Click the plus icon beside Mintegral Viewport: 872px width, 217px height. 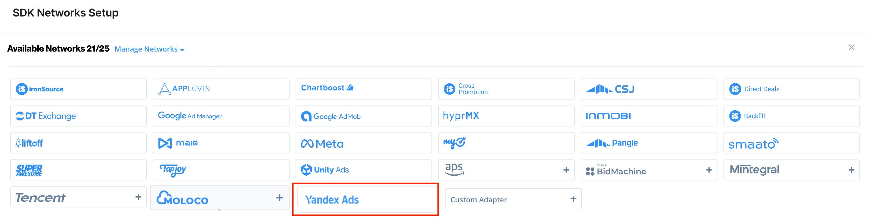pyautogui.click(x=851, y=170)
